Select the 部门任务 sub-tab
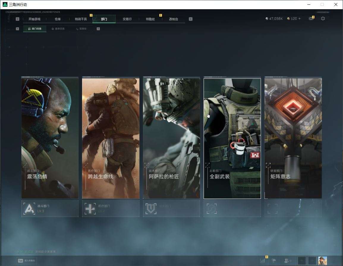This screenshot has height=266, width=343. pos(35,28)
